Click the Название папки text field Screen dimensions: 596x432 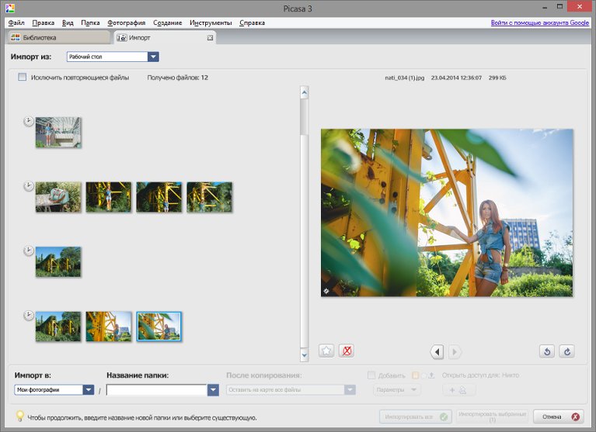[x=157, y=390]
